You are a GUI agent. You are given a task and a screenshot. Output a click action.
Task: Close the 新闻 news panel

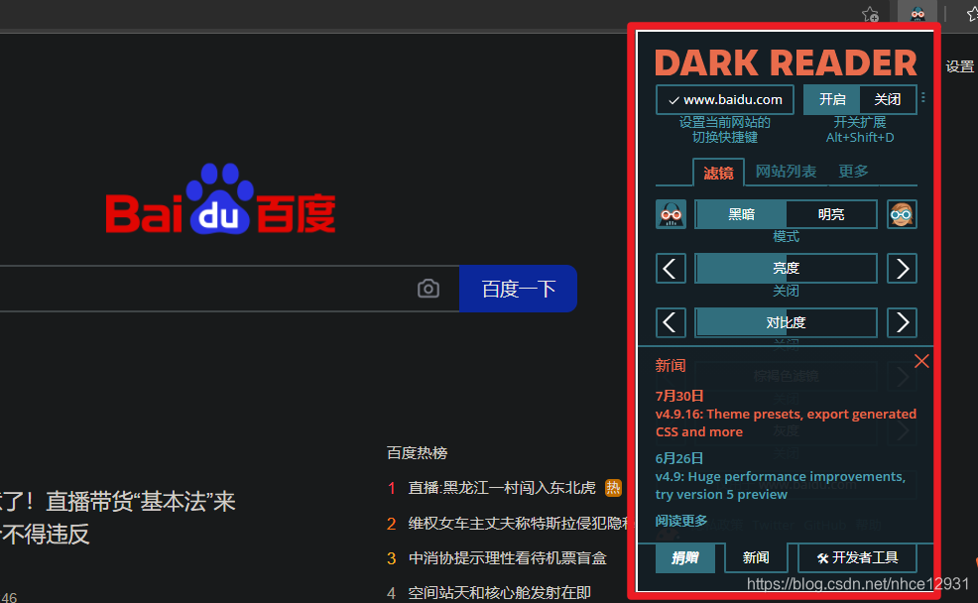pos(921,361)
